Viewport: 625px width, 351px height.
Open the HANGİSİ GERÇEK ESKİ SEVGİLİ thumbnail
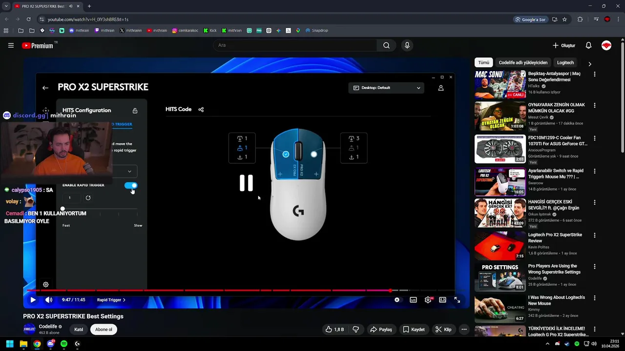coord(500,213)
